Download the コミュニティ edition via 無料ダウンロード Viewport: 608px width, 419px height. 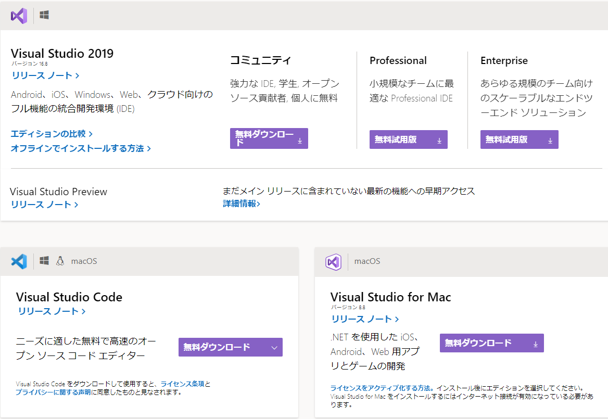click(269, 138)
